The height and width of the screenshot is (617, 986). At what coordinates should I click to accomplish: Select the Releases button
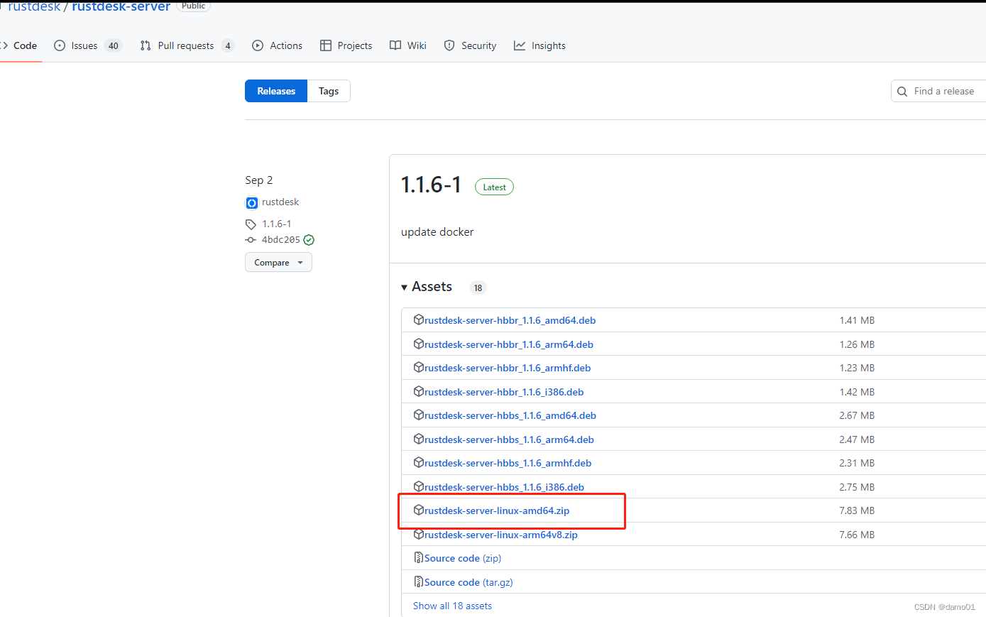[276, 91]
